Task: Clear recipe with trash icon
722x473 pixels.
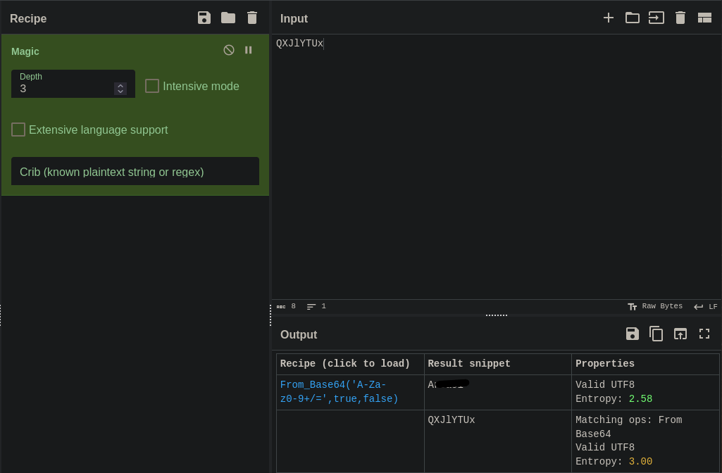Action: coord(252,18)
